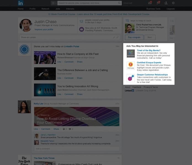Open the Interests menu
This screenshot has height=165, width=192.
tap(70, 9)
